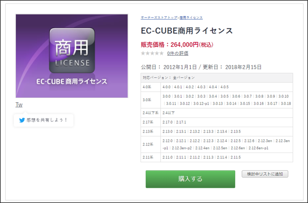
Task: Click version 2.12.6 in the table
Action: pyautogui.click(x=249, y=141)
